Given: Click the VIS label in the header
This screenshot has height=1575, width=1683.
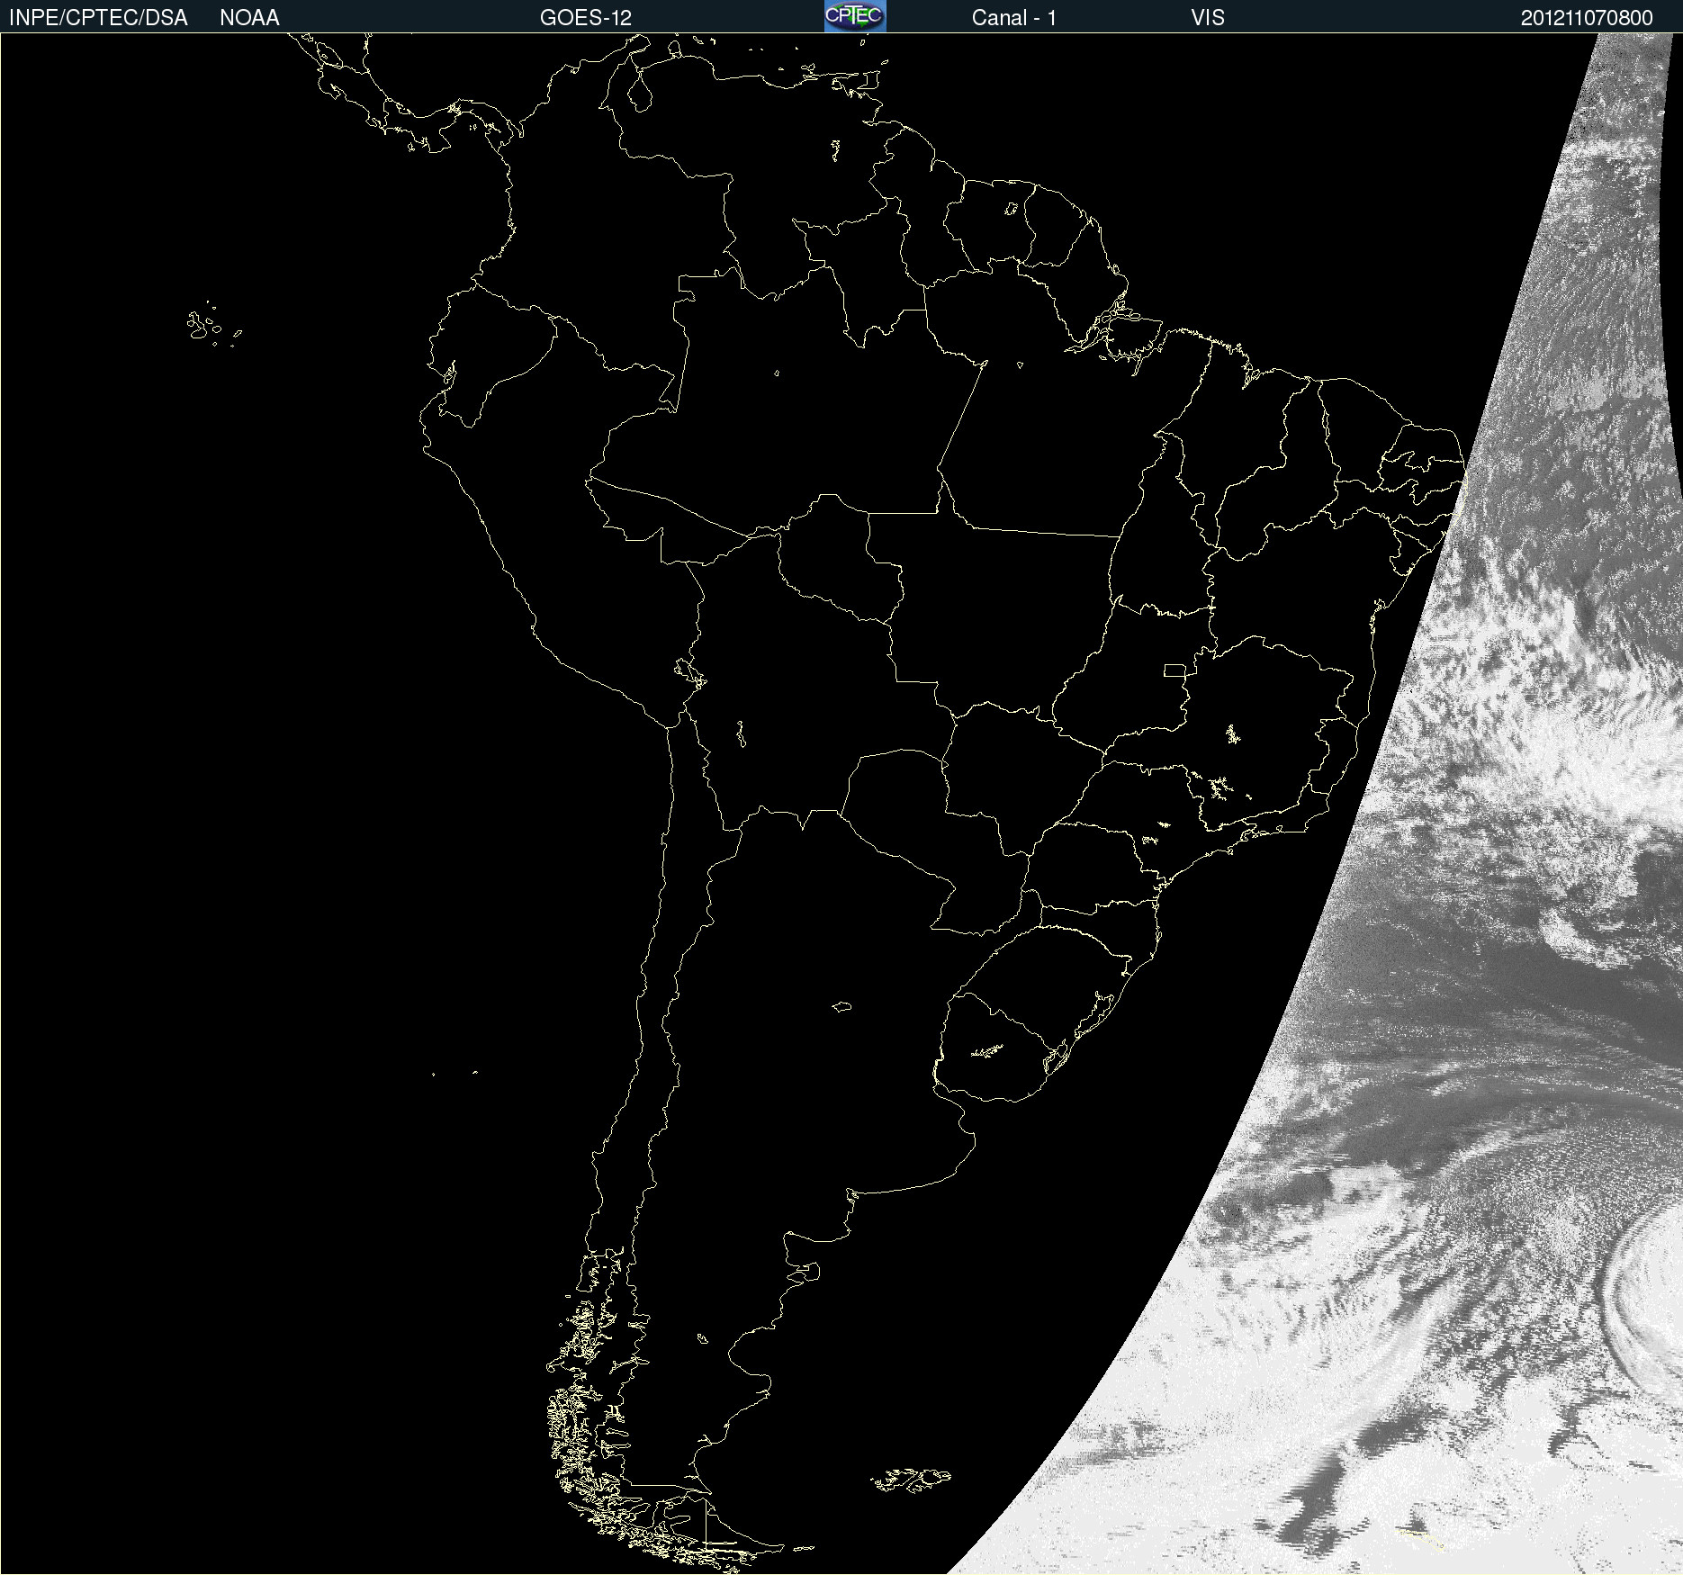Looking at the screenshot, I should [x=1208, y=18].
